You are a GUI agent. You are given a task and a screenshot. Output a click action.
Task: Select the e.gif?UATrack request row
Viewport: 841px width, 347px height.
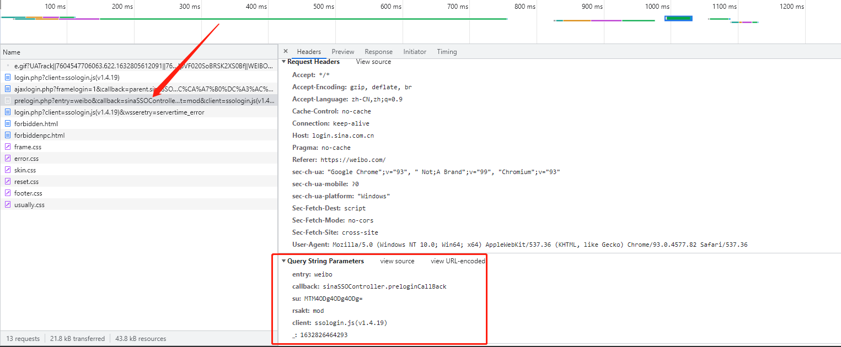tap(139, 66)
